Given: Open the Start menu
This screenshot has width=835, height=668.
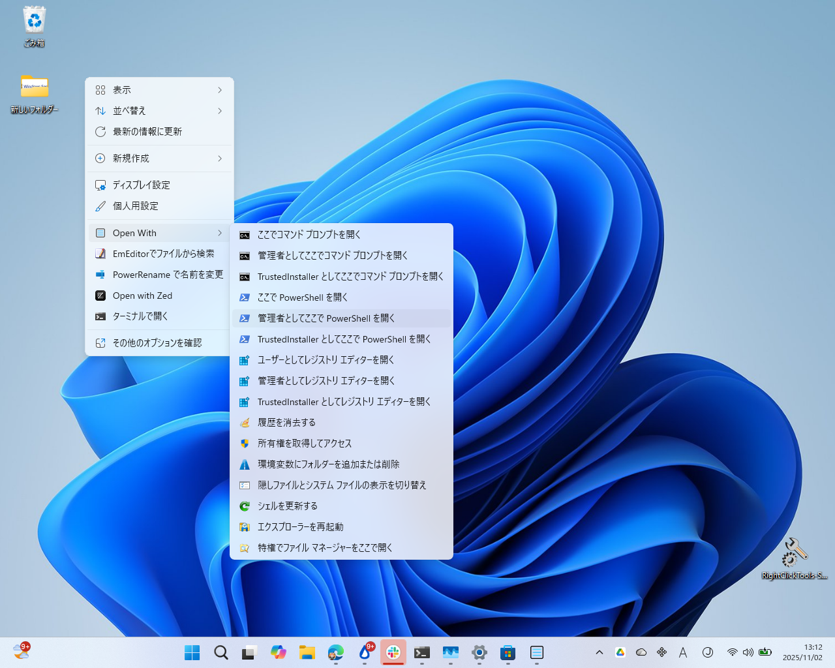Looking at the screenshot, I should click(x=192, y=652).
